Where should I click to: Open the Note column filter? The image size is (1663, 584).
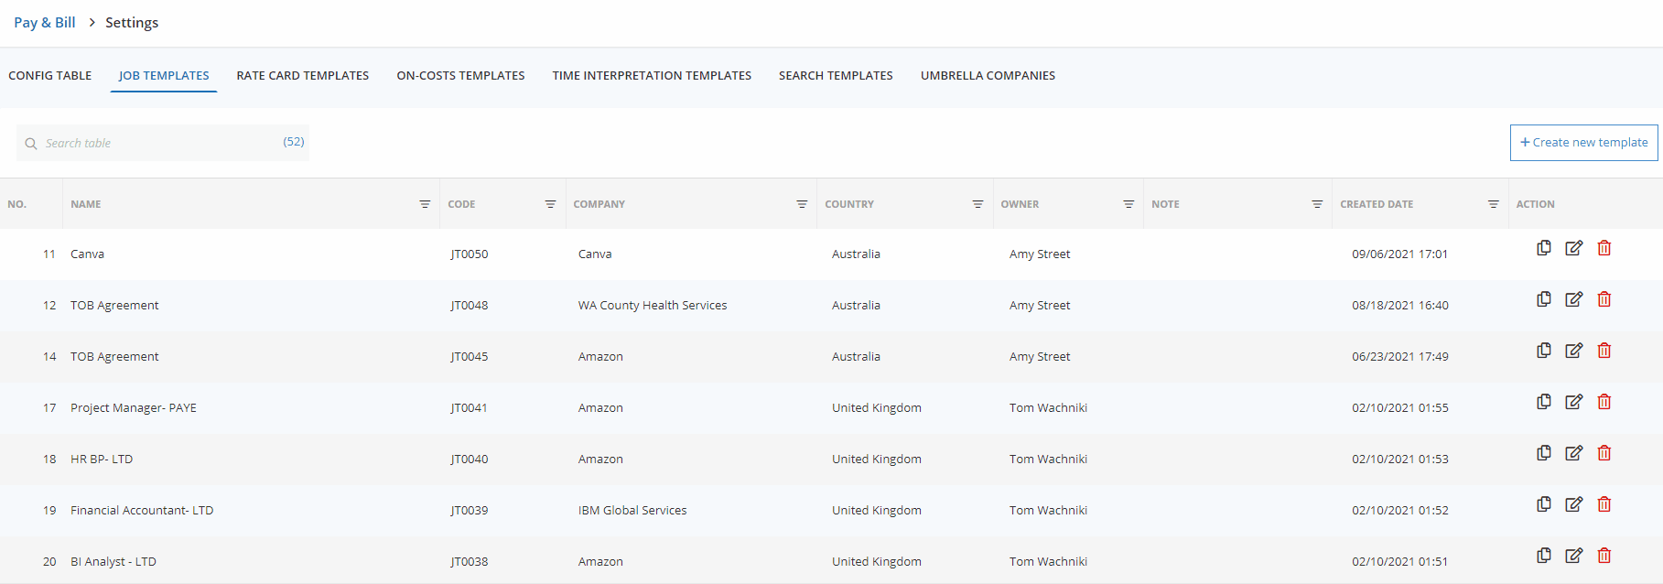[1317, 204]
